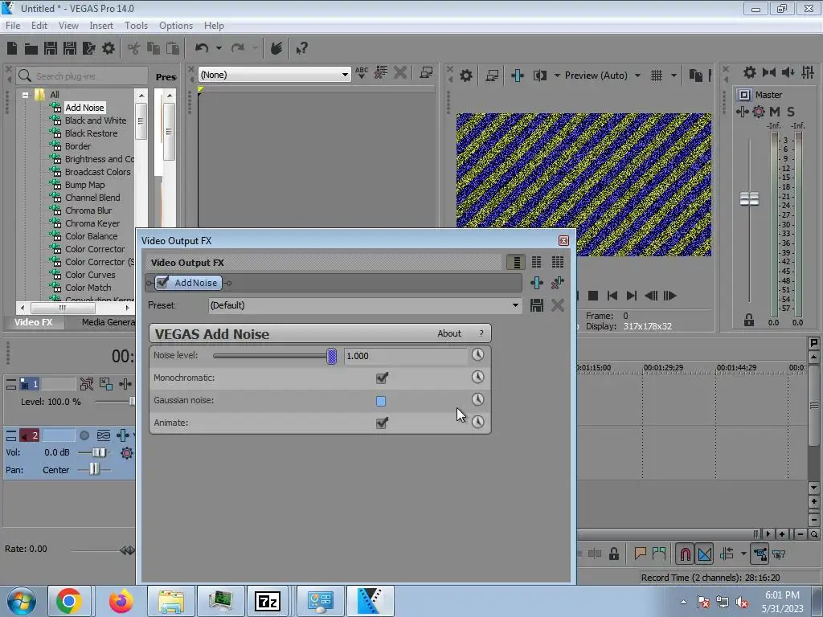Toggle Master bus Solo S button
823x617 pixels.
click(x=791, y=111)
